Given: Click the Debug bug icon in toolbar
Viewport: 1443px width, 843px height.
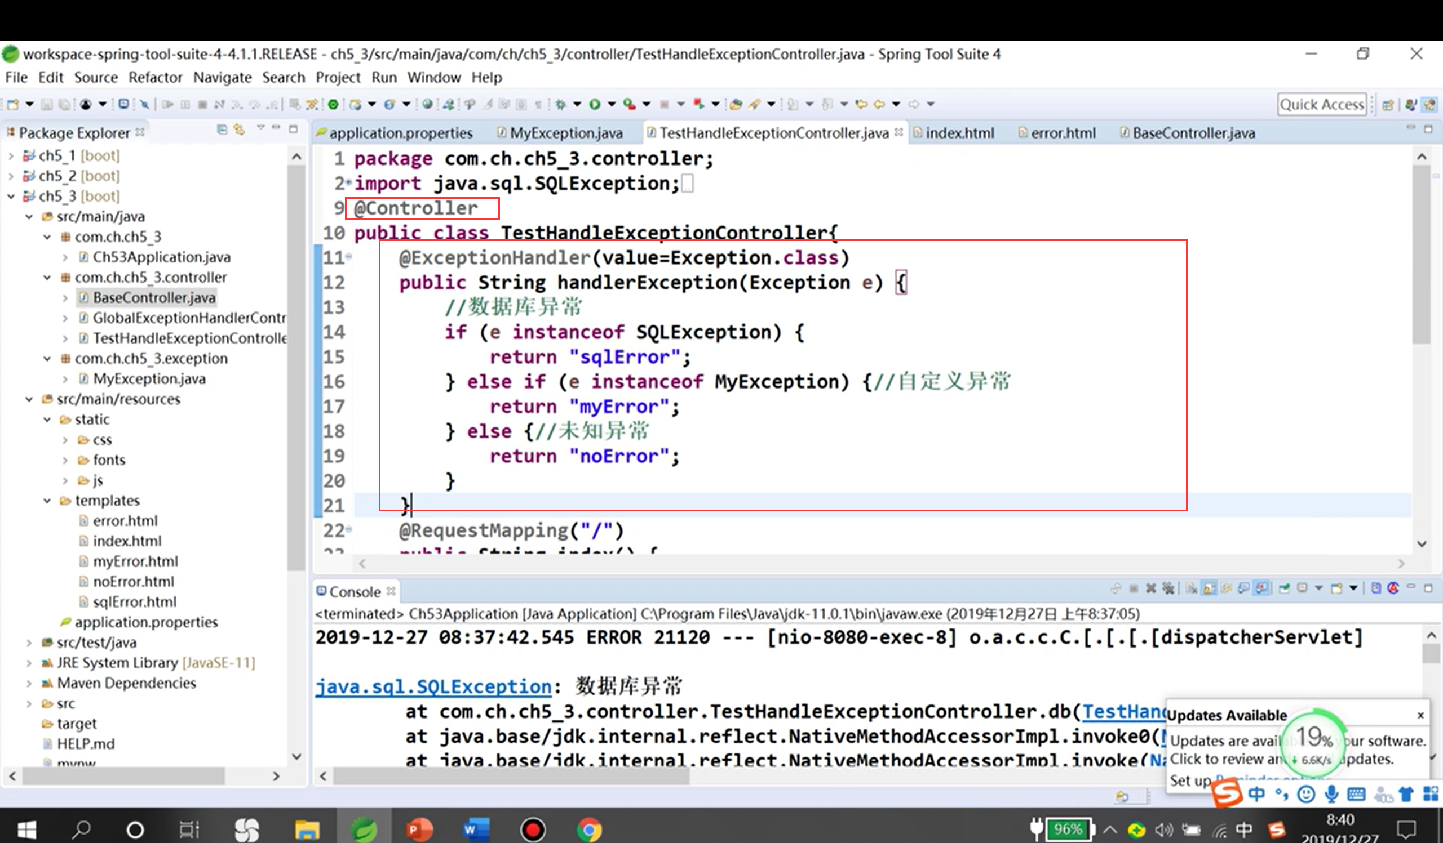Looking at the screenshot, I should pos(561,104).
